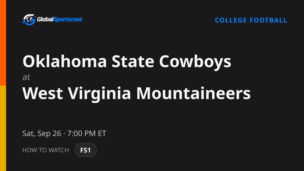Click the word "West" in the home team name
Image resolution: width=304 pixels, height=171 pixels.
(43, 93)
